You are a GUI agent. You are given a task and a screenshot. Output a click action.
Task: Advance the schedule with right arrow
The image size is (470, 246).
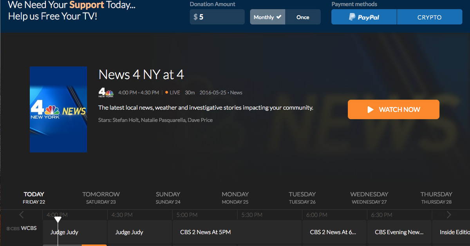(449, 215)
